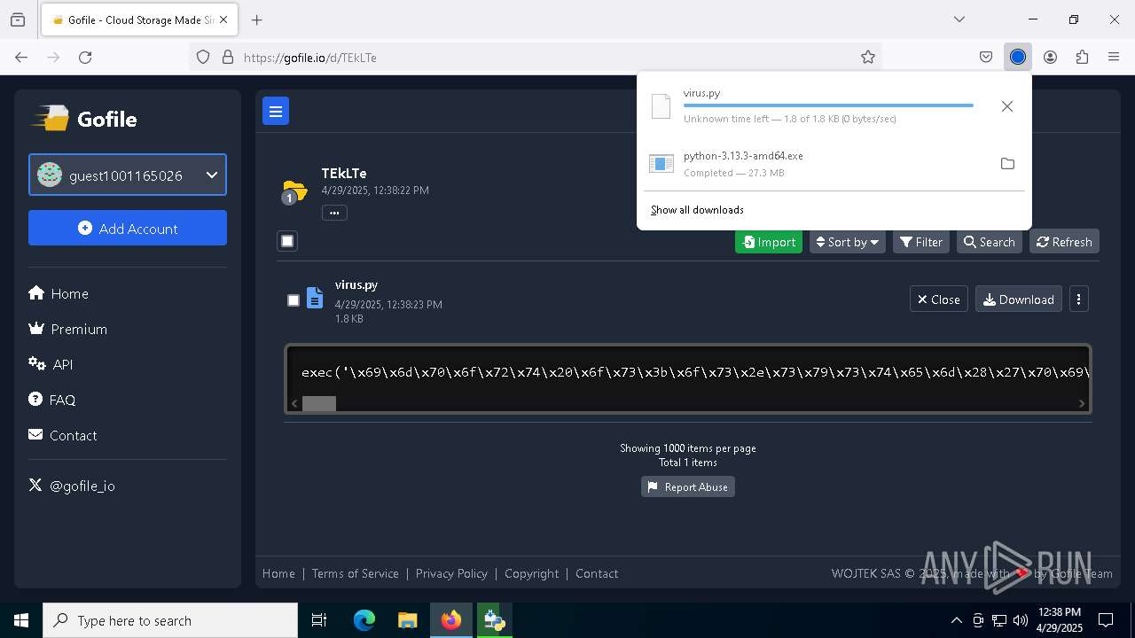Open the blue hamburger menu button
Image resolution: width=1135 pixels, height=638 pixels.
point(276,111)
